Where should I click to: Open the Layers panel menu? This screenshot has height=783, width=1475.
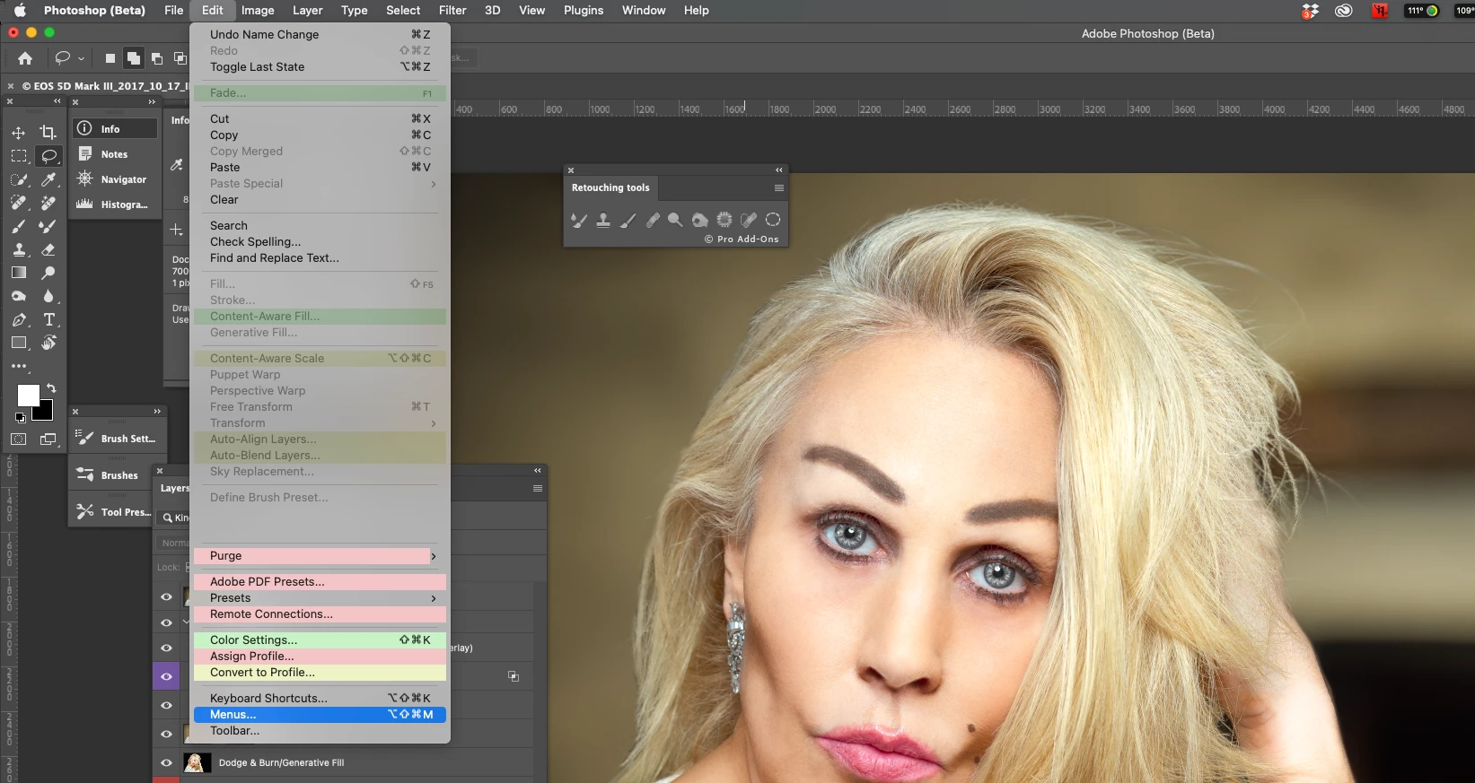pos(538,489)
